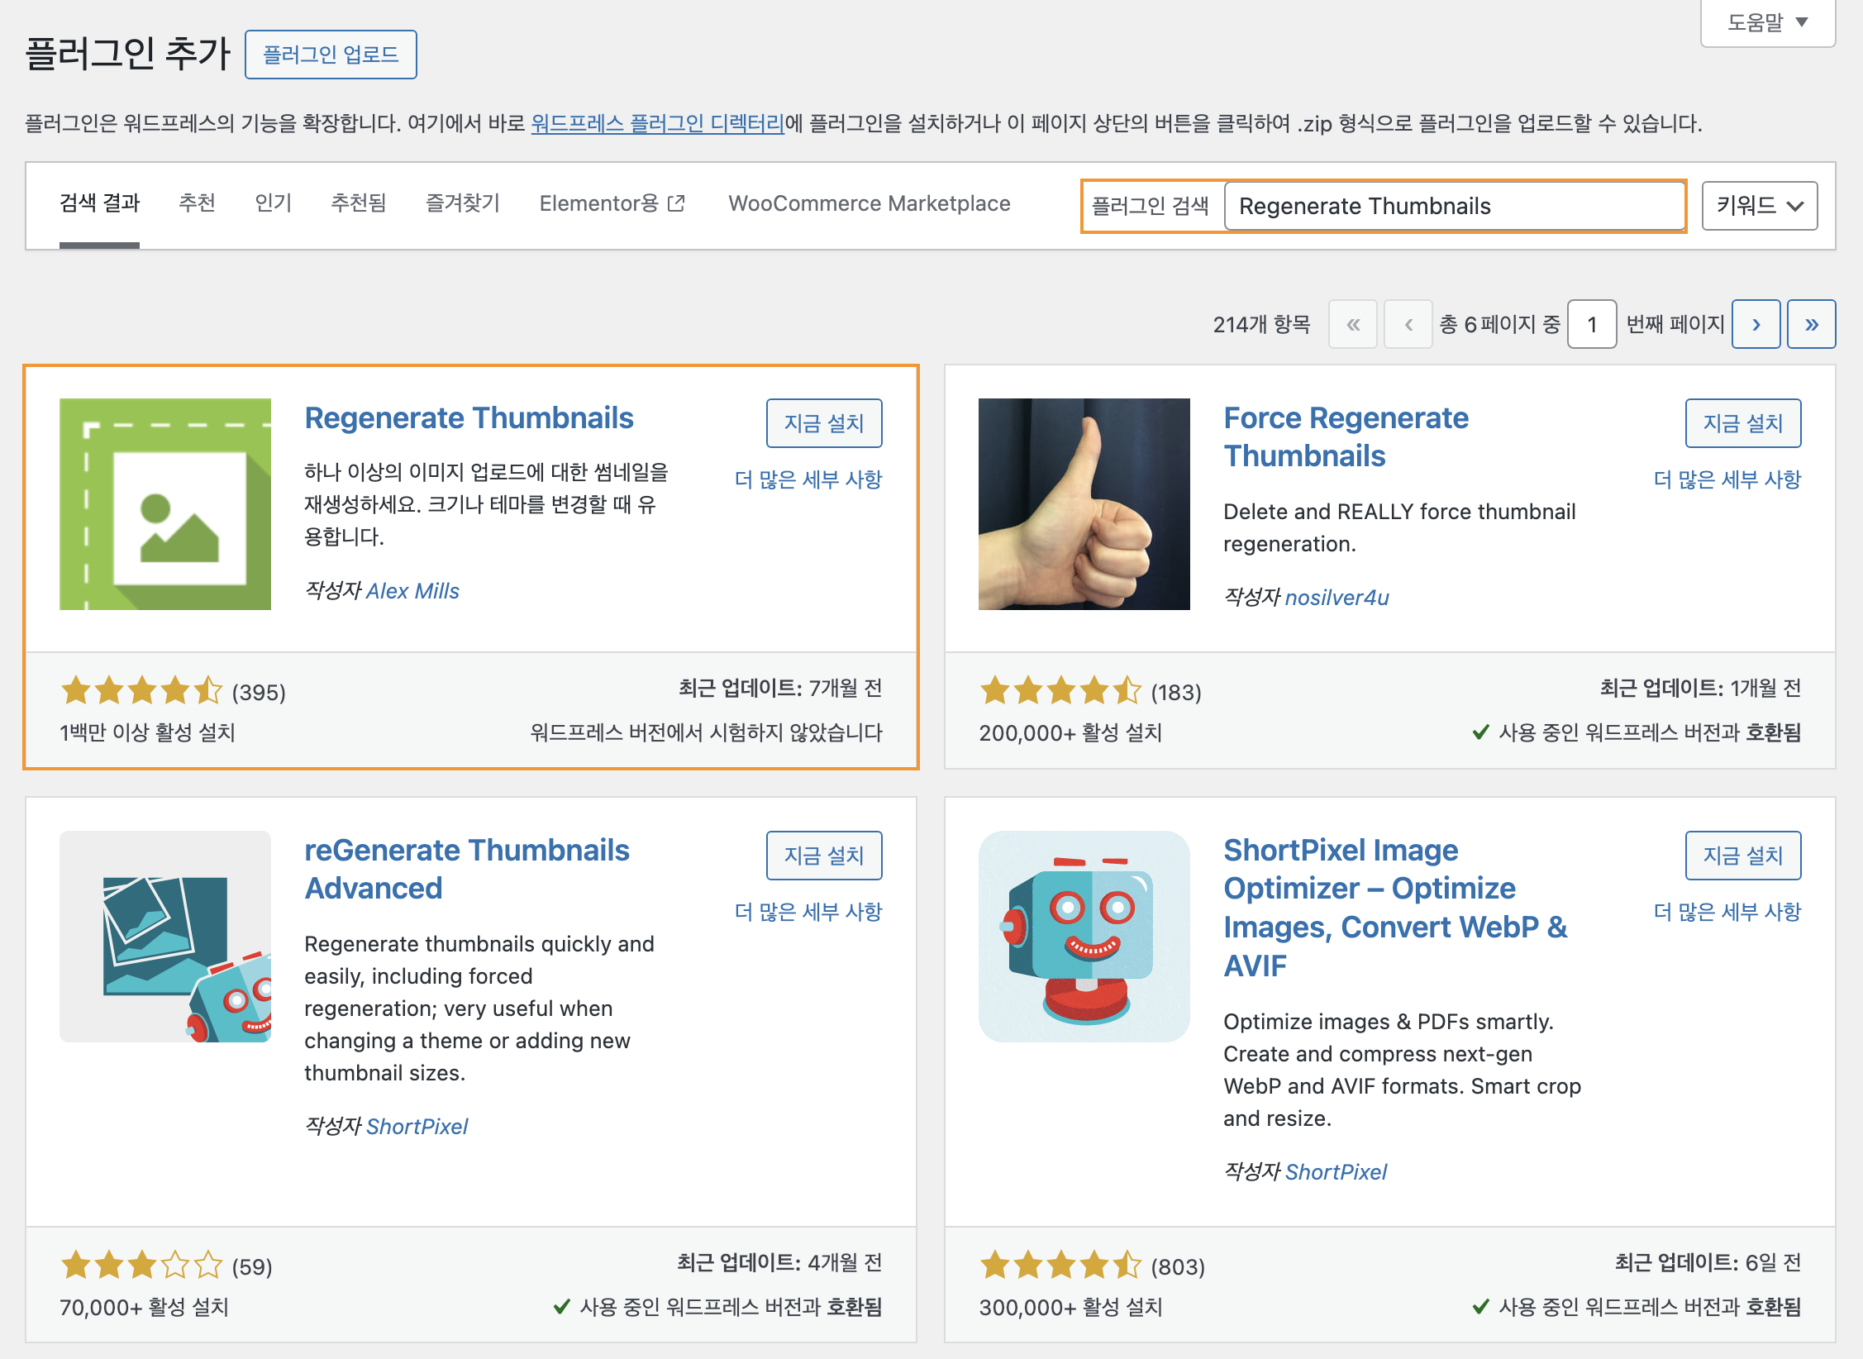Install the Regenerate Thumbnails plugin by Alex Mills
Viewport: 1863px width, 1359px height.
coord(823,423)
